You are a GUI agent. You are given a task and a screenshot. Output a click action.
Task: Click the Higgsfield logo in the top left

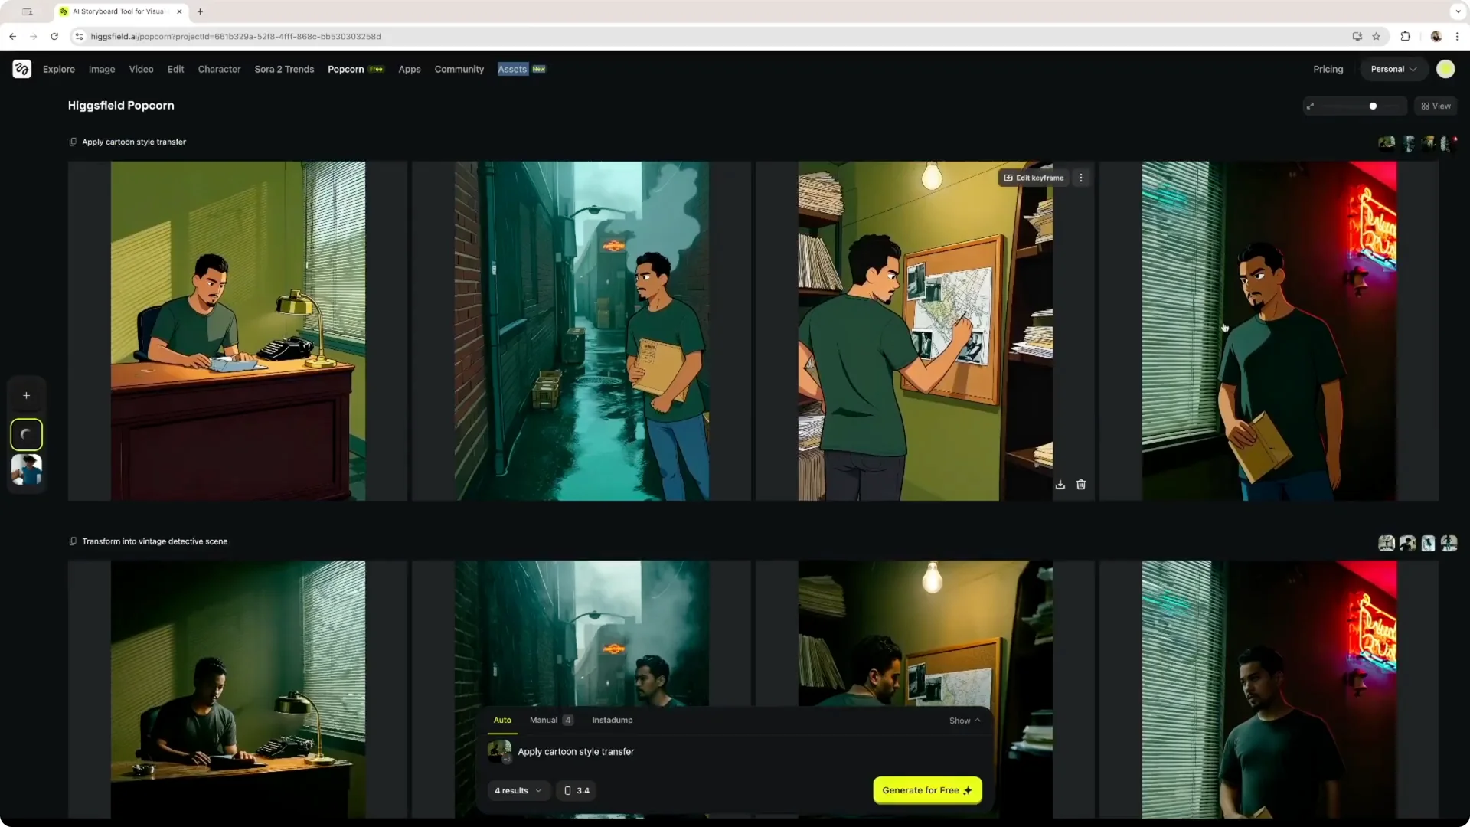coord(21,69)
